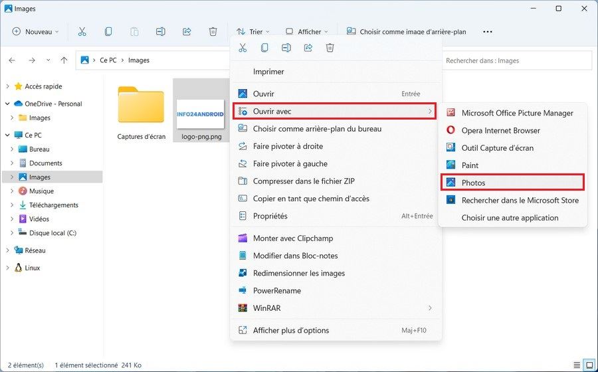This screenshot has height=372, width=598.
Task: Go forward with the right arrow button
Action: click(32, 60)
